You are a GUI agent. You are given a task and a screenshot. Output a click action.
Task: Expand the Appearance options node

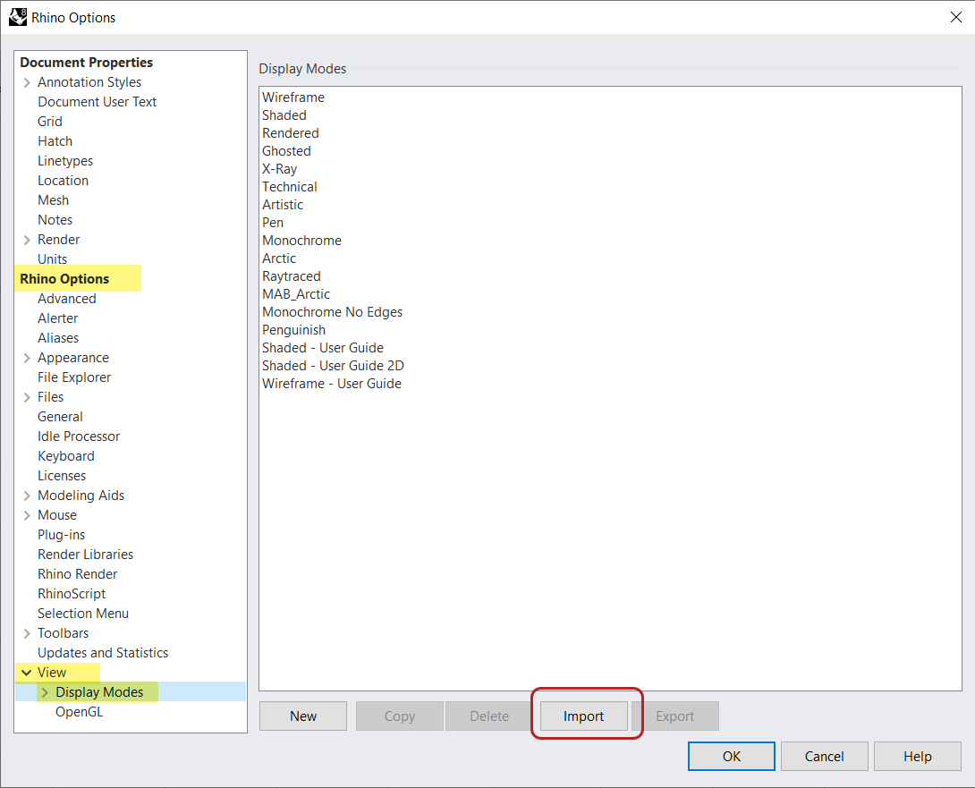coord(27,358)
